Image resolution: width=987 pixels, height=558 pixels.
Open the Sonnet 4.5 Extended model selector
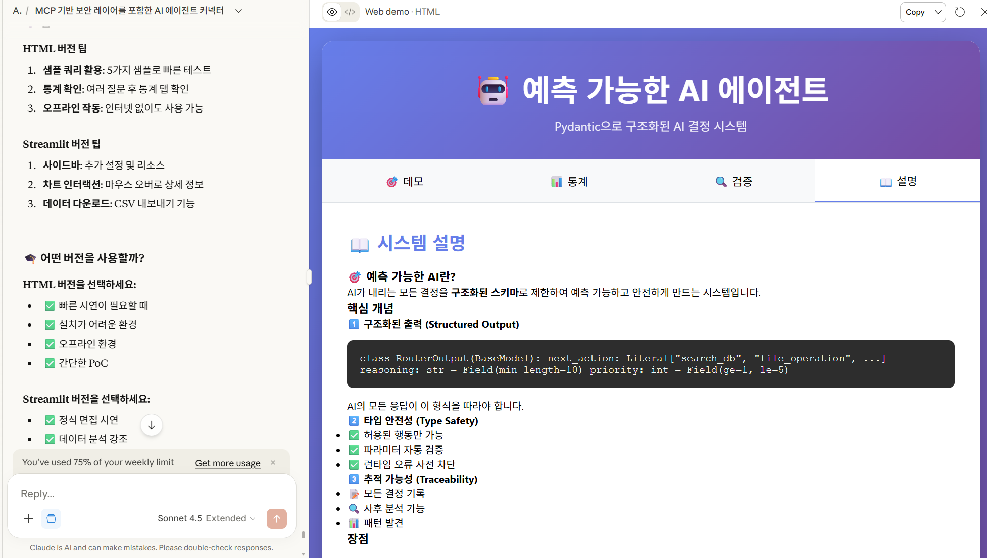pyautogui.click(x=206, y=518)
